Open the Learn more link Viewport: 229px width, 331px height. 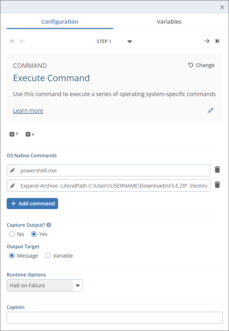coord(28,110)
